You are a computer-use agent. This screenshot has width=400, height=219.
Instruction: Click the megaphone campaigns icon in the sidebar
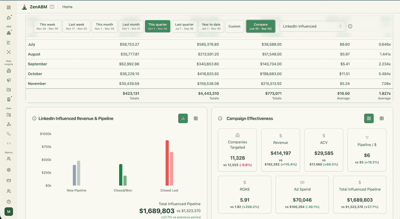[9, 80]
